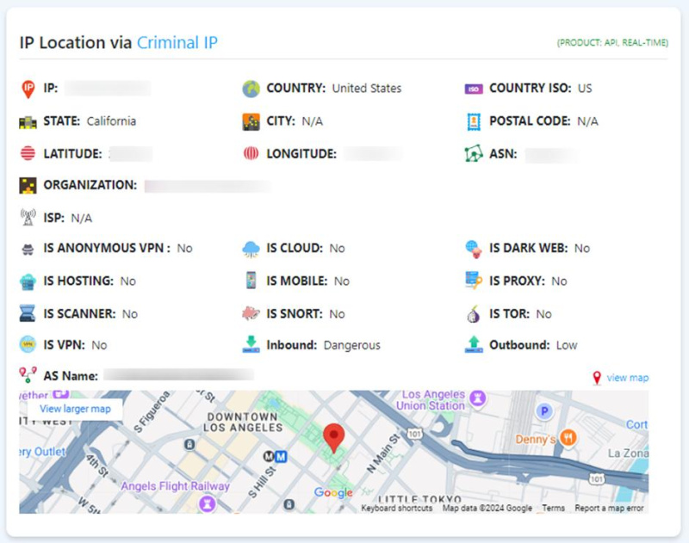Click the Outbound upload arrow icon
Screen dimensions: 689x543
click(474, 344)
